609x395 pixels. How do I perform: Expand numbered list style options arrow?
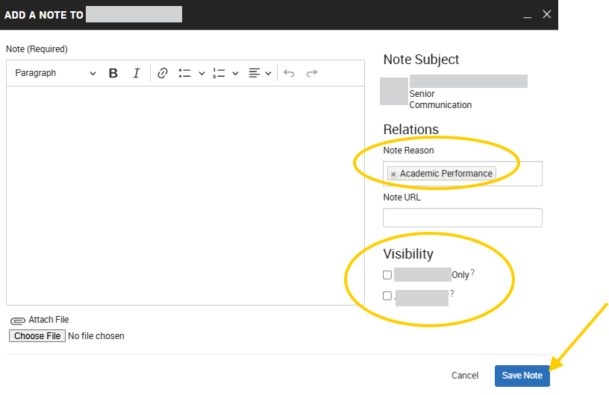click(235, 73)
